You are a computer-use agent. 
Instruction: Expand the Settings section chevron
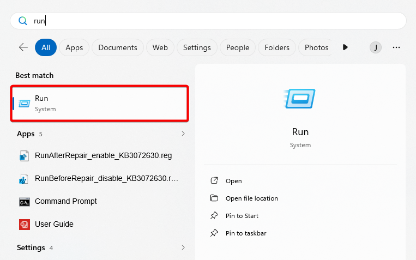click(x=183, y=247)
